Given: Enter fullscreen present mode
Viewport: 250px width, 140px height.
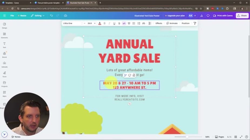Looking at the screenshot, I should click(x=241, y=137).
